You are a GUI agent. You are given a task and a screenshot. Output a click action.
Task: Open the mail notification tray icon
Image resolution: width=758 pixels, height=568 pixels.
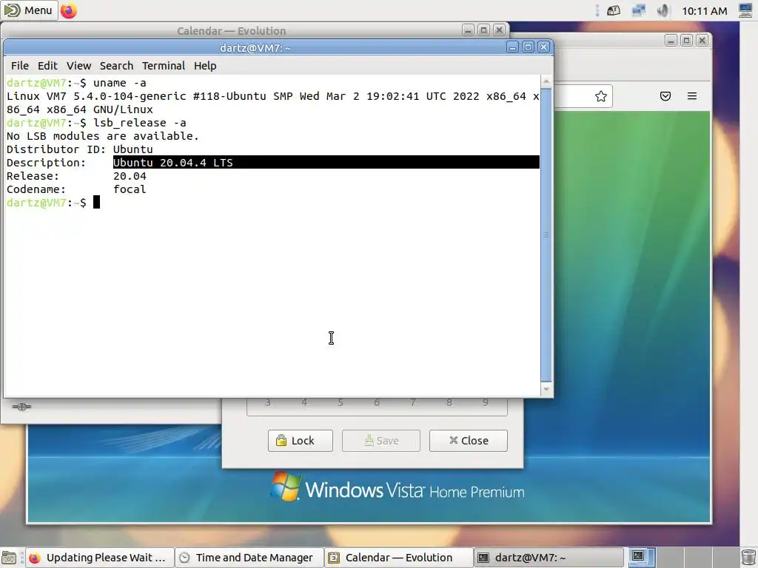(x=614, y=10)
